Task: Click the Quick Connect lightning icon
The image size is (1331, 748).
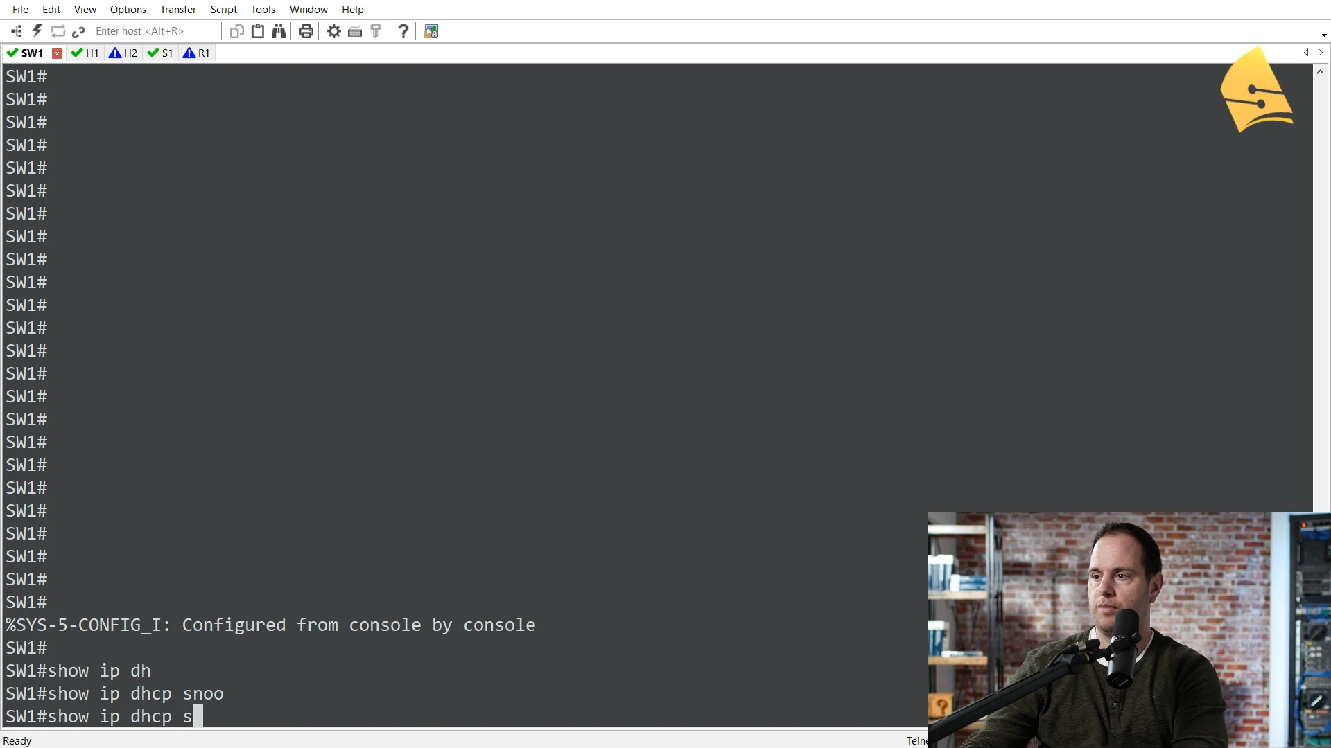Action: [x=37, y=31]
